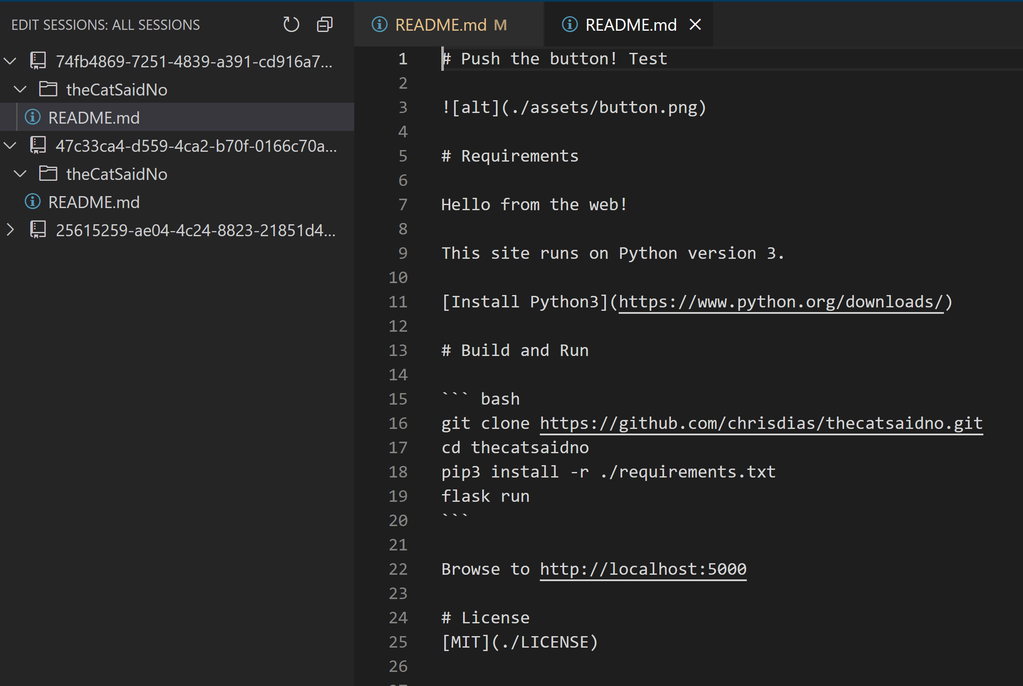Screen dimensions: 1023x686
Task: Click line number 16 in the gutter
Action: tap(398, 423)
